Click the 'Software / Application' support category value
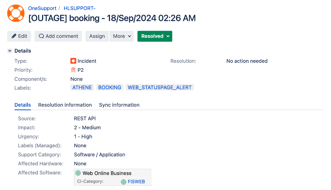This screenshot has height=190, width=331. pyautogui.click(x=100, y=155)
